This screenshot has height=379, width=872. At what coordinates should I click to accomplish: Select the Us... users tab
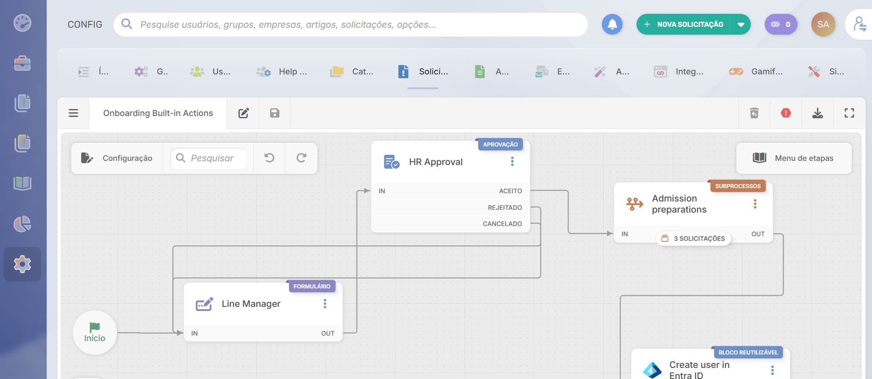[x=210, y=72]
